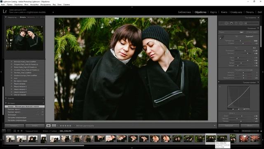Select the Red Eye Correction tool
This screenshot has height=149, width=264.
(231, 23)
